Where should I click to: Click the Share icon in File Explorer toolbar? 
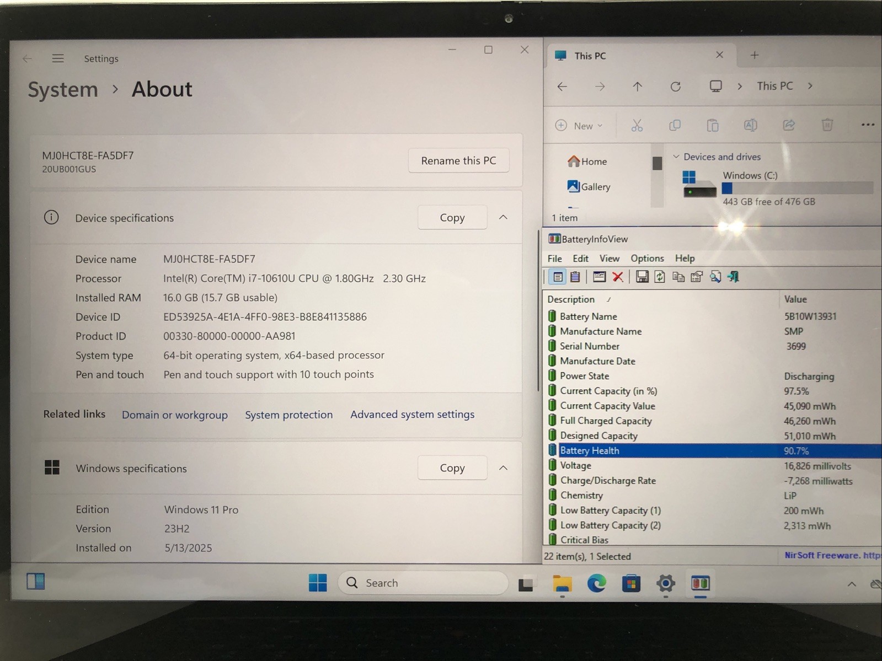(x=789, y=125)
